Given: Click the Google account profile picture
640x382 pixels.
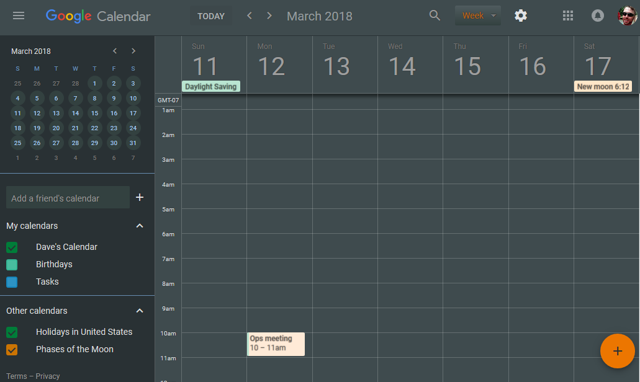Looking at the screenshot, I should [627, 16].
